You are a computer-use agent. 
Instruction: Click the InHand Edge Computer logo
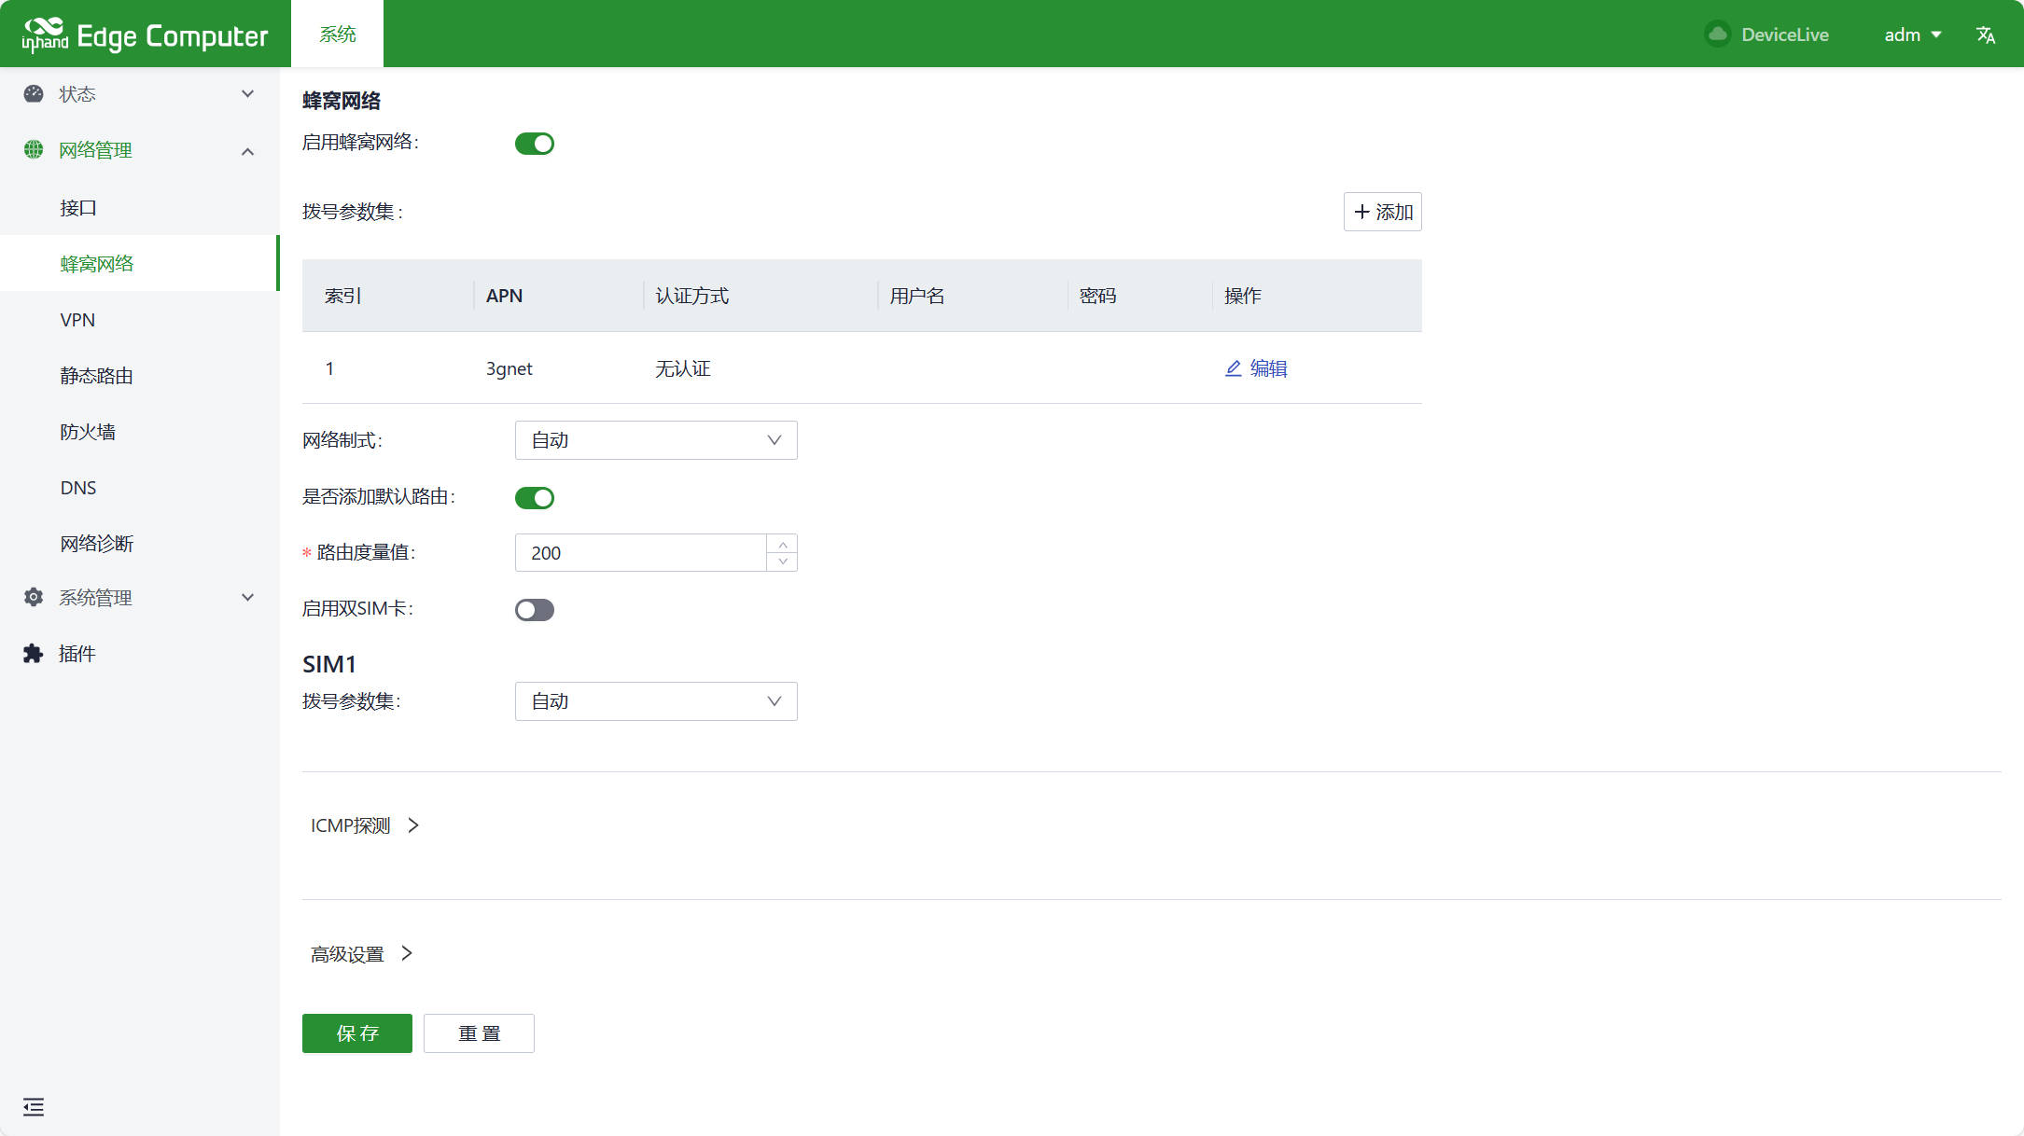[145, 35]
